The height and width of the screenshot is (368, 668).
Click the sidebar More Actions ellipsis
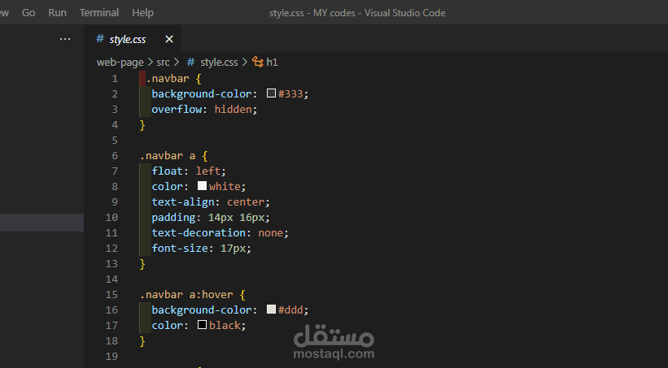tap(65, 39)
